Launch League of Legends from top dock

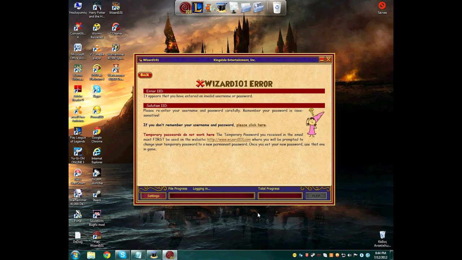point(197,7)
